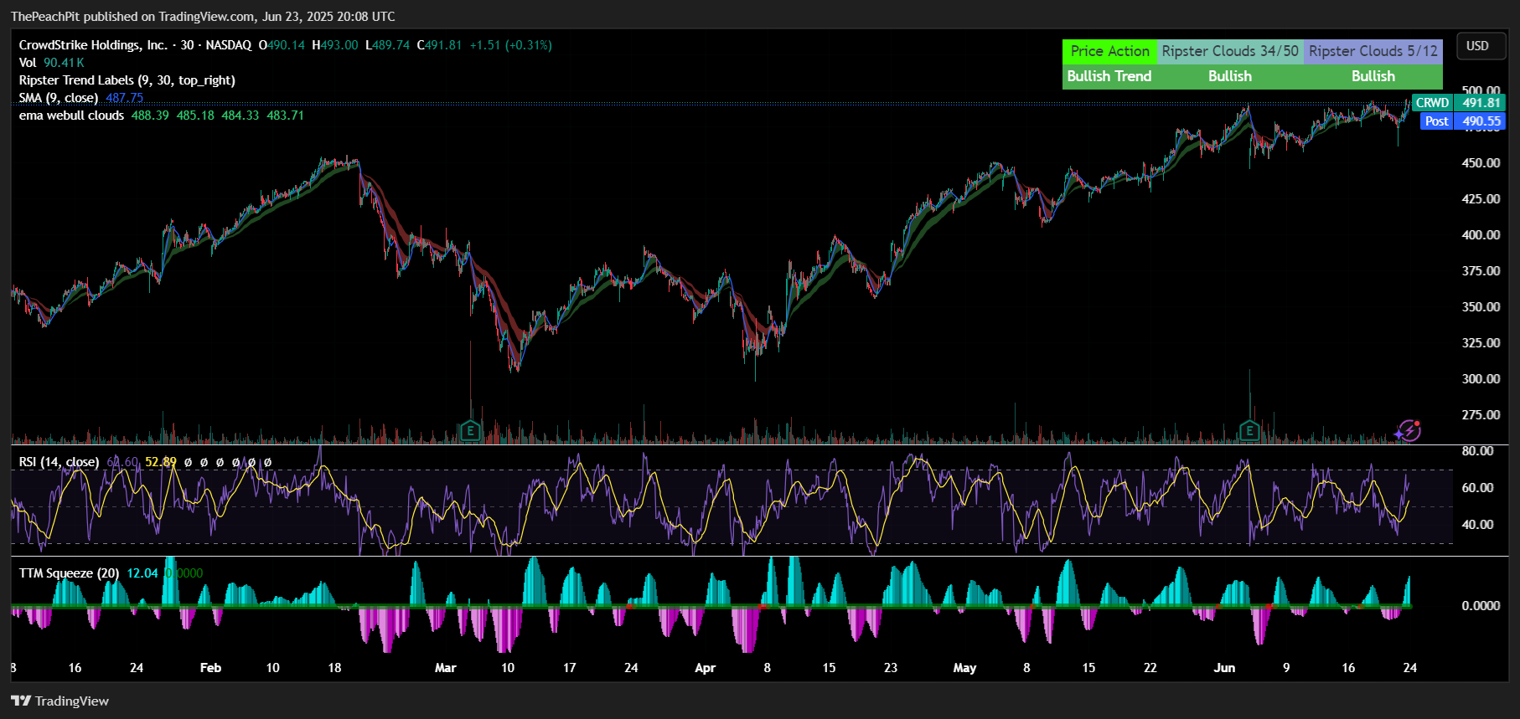Image resolution: width=1520 pixels, height=719 pixels.
Task: Click the published by ThePeachPit header text
Action: click(203, 17)
